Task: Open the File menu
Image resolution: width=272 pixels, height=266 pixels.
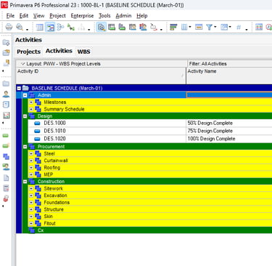Action: (10, 16)
